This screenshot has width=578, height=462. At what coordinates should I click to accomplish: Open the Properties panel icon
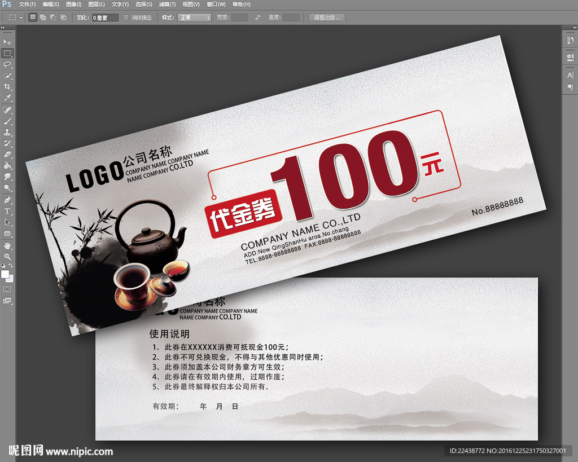570,57
